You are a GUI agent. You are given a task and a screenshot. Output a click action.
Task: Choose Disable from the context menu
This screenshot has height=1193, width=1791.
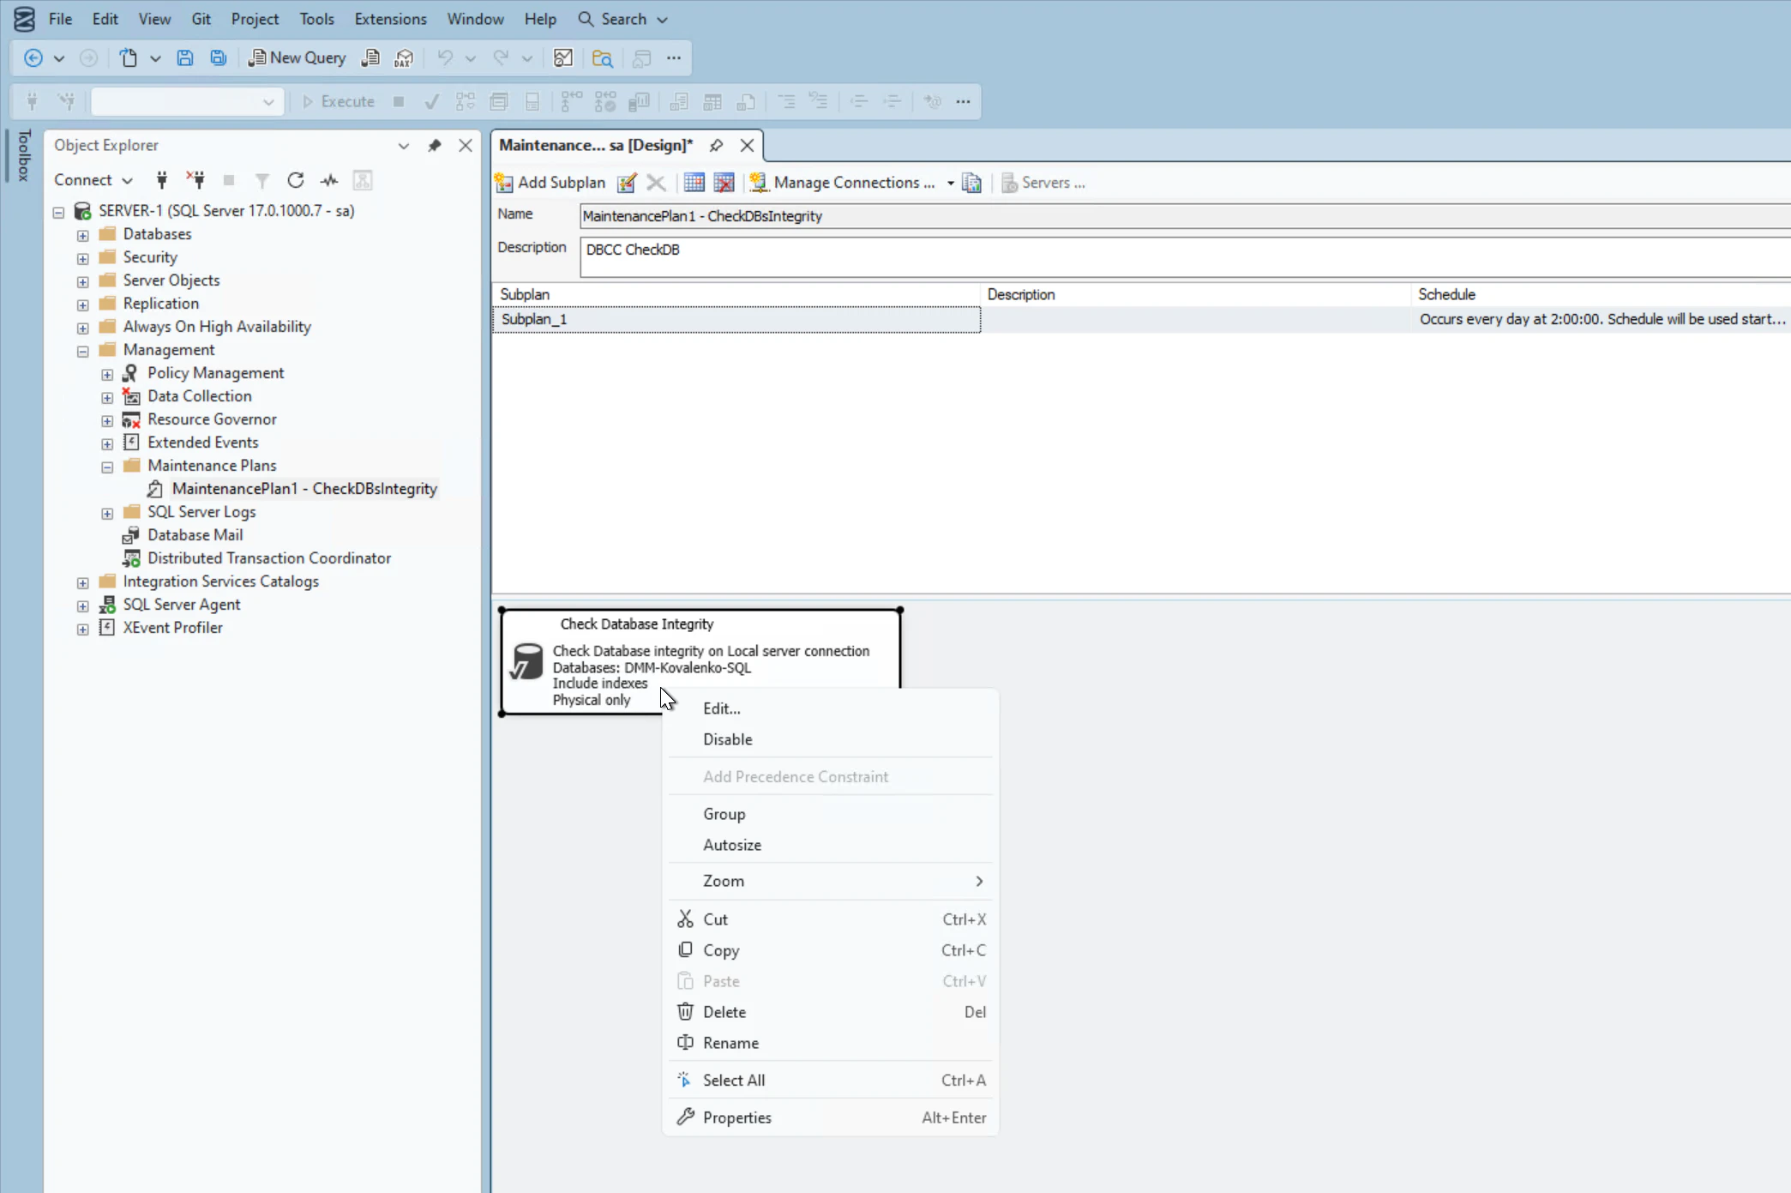pos(727,738)
